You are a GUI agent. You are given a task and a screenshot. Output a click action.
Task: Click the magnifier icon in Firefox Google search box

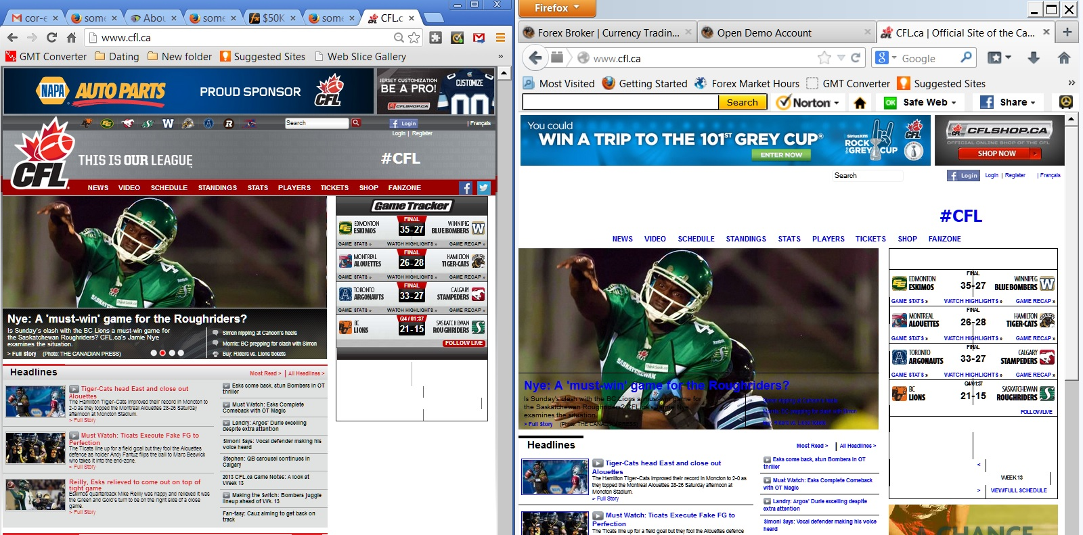click(966, 57)
